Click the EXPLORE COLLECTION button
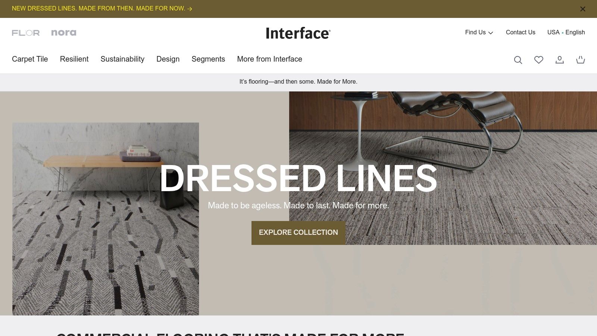This screenshot has height=336, width=597. click(298, 233)
